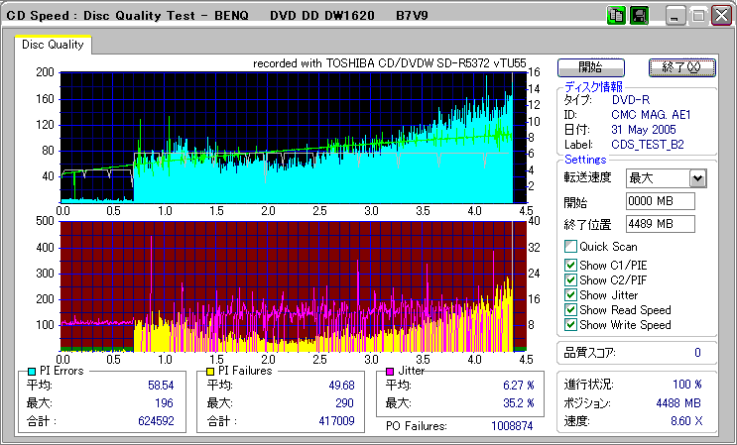Toggle the Show C2/PIF checkbox
This screenshot has height=445, width=737.
point(569,279)
